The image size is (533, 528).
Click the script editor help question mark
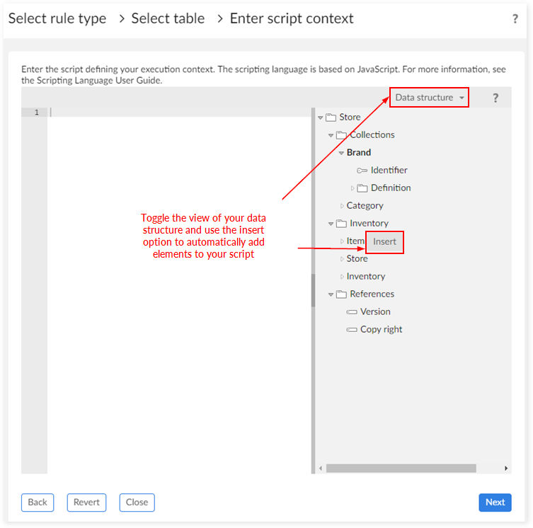(495, 98)
